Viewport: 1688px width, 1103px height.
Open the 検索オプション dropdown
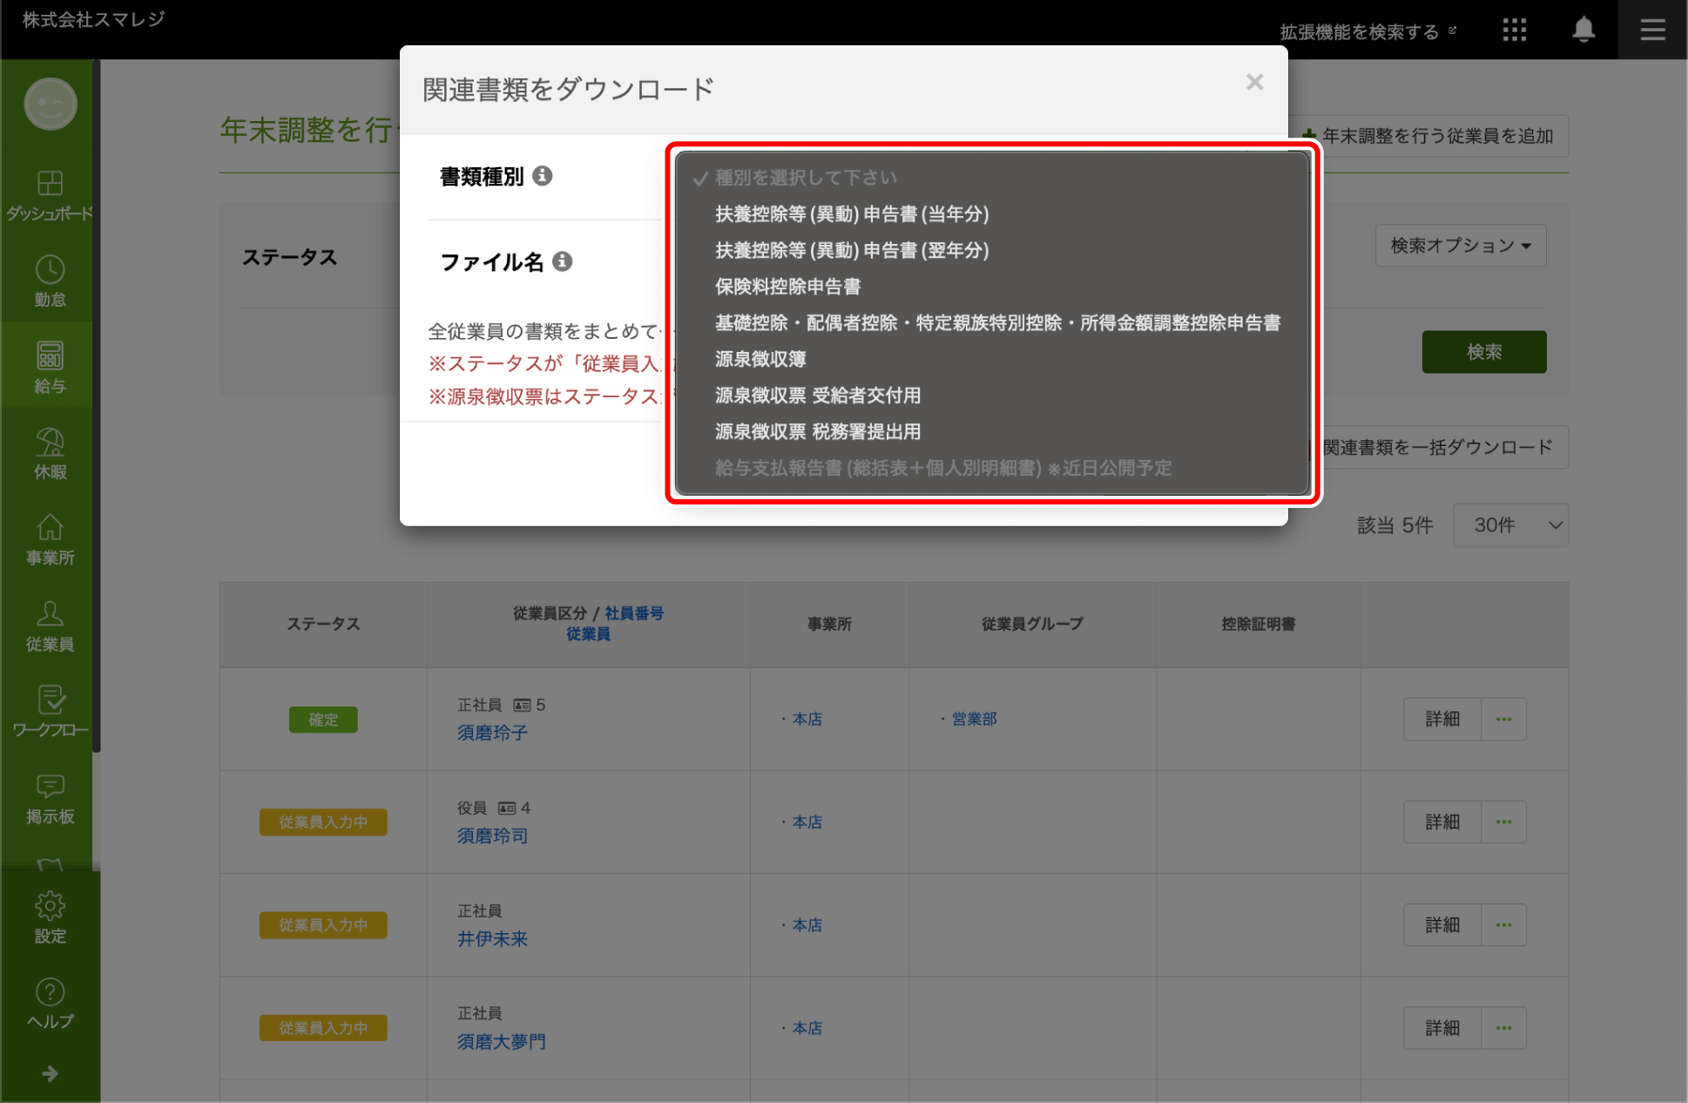pos(1461,246)
